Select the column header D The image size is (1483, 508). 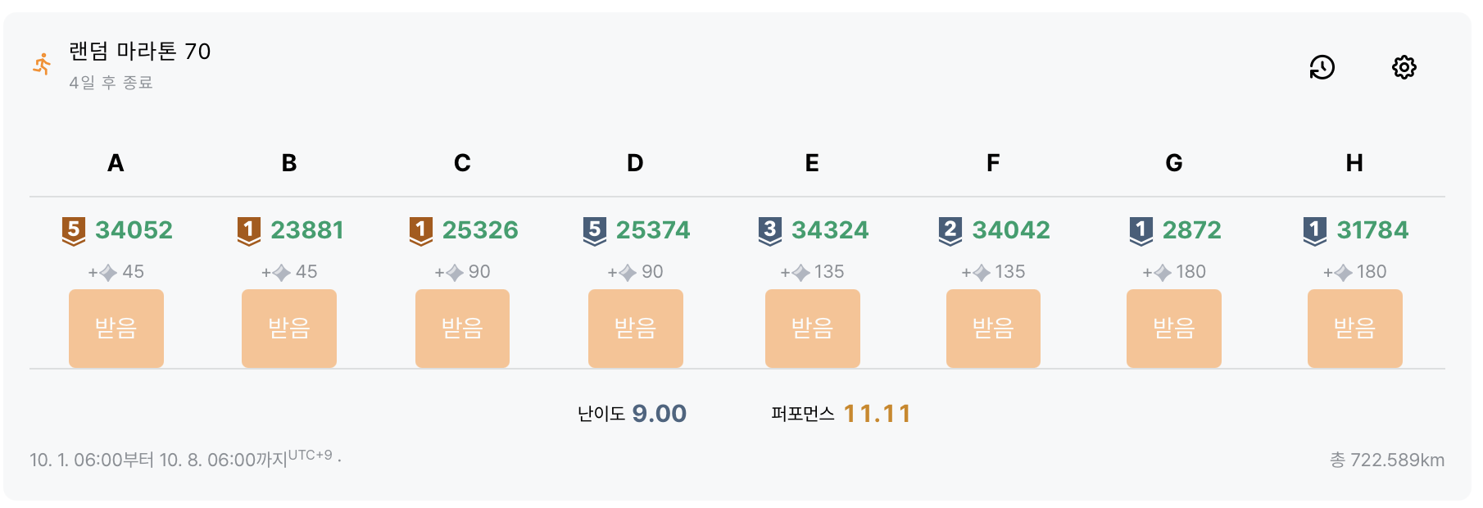(x=633, y=163)
